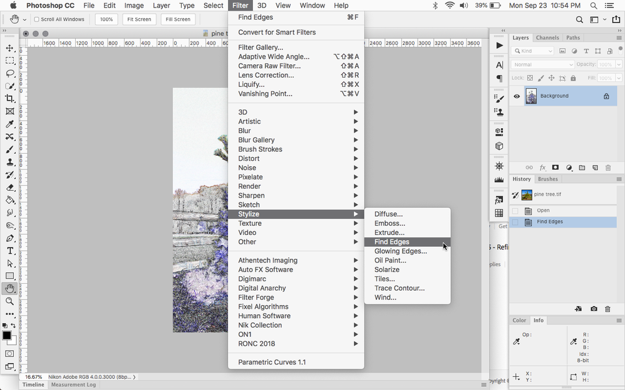Expand the Blur submenu
The height and width of the screenshot is (390, 625).
pos(296,131)
